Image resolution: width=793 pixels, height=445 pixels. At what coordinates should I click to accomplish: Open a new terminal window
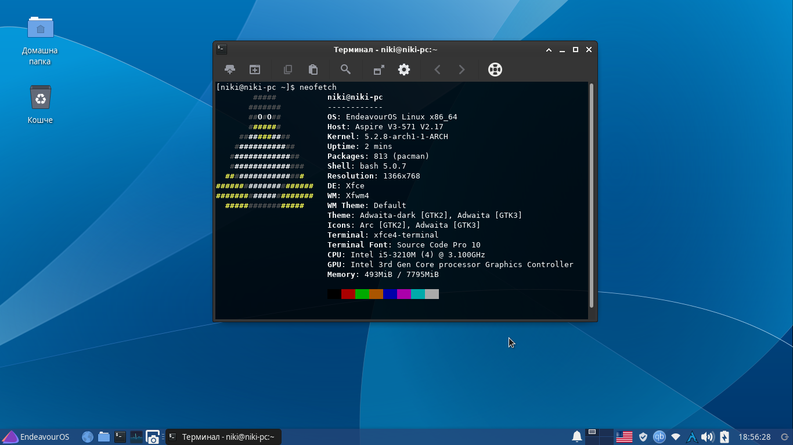click(x=255, y=70)
